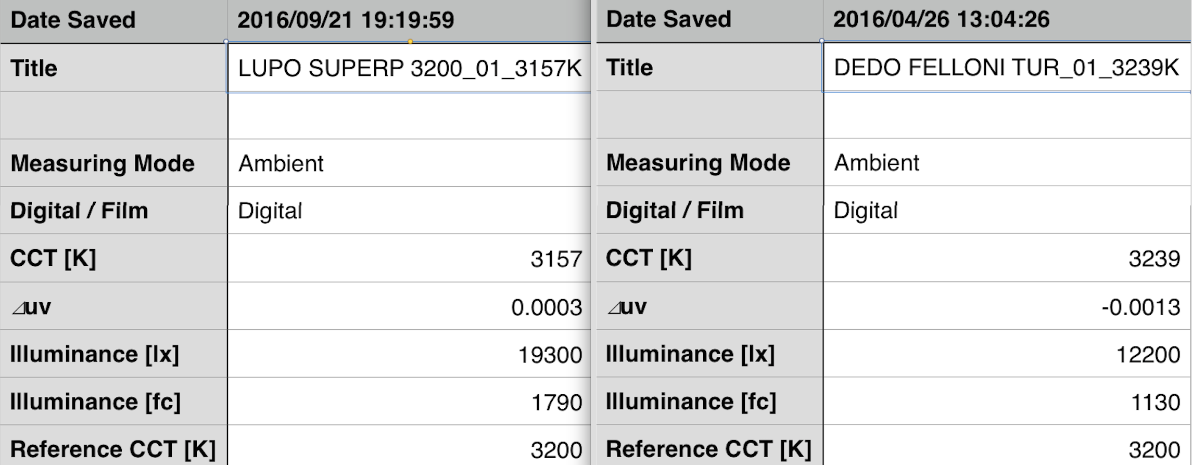1192x465 pixels.
Task: Click the yellow handle above the LUPO title cell
Action: point(410,42)
